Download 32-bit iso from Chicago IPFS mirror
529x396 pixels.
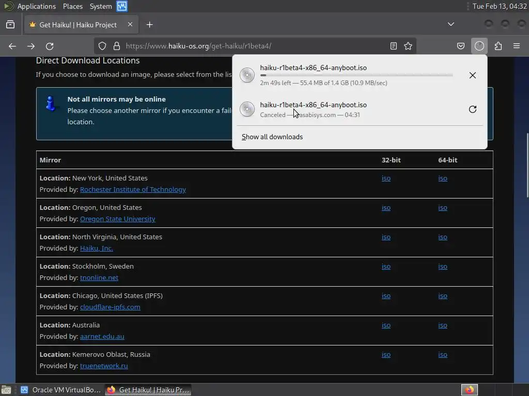[386, 296]
